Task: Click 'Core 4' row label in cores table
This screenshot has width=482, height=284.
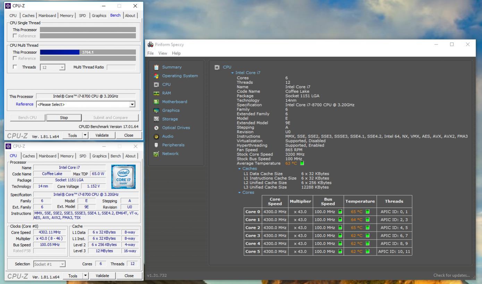Action: [253, 243]
